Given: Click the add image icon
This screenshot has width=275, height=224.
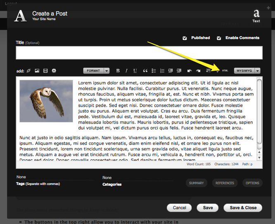Looking at the screenshot, I should [37, 71].
